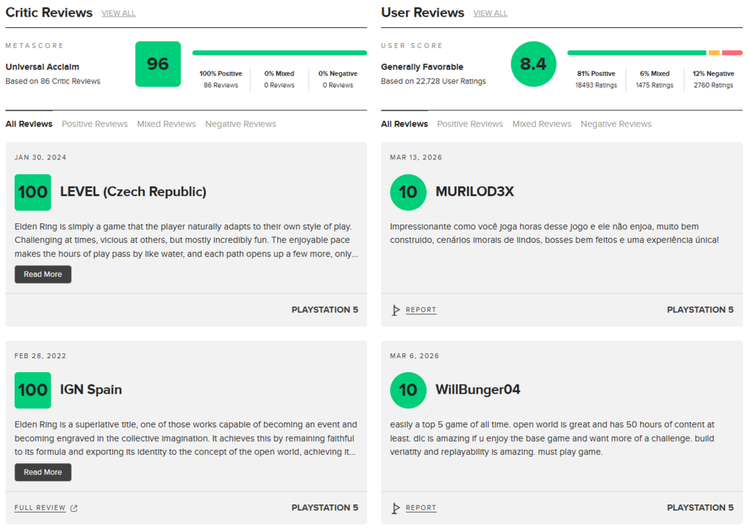The height and width of the screenshot is (530, 750).
Task: Click the report flag icon on MURILOD3X review
Action: tap(396, 310)
